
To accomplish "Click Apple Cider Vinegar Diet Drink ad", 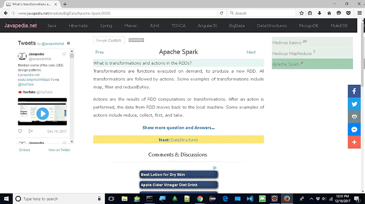I will [178, 185].
